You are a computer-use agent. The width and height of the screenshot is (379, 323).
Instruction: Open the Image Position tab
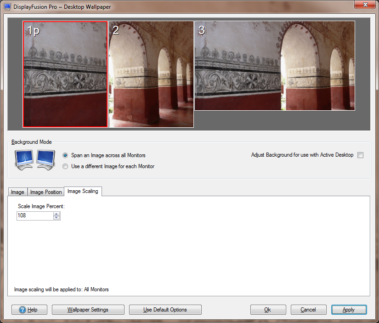point(46,192)
